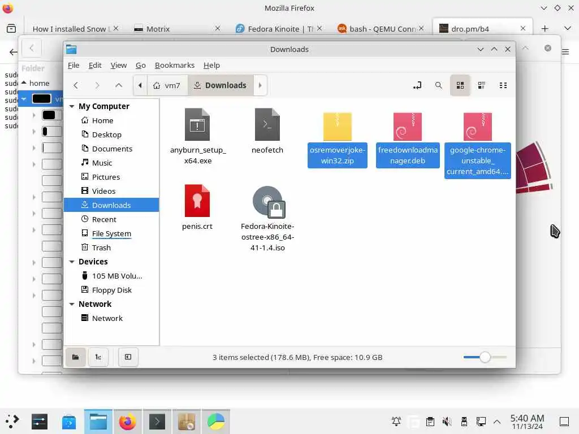The image size is (579, 434).
Task: Switch to bash - QEMU Firefox tab
Action: (x=381, y=28)
